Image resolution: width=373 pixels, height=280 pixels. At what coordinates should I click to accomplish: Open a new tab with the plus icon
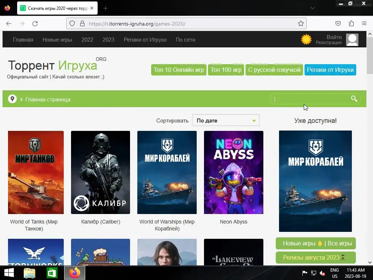105,8
